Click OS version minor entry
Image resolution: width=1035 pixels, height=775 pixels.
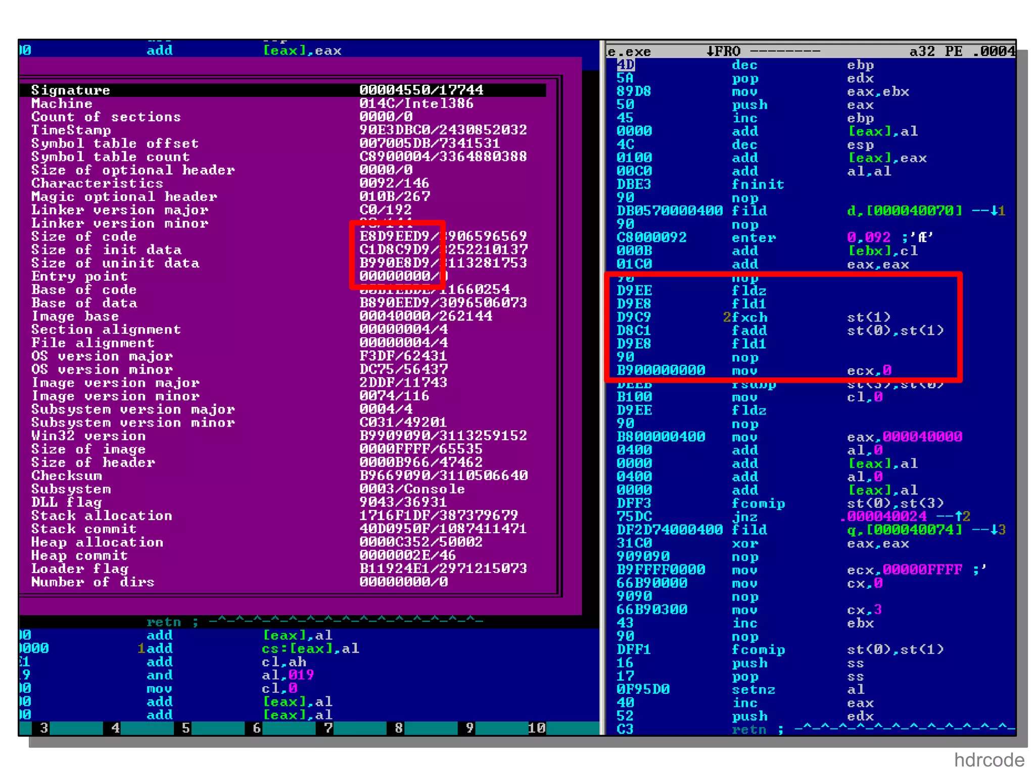(x=283, y=369)
